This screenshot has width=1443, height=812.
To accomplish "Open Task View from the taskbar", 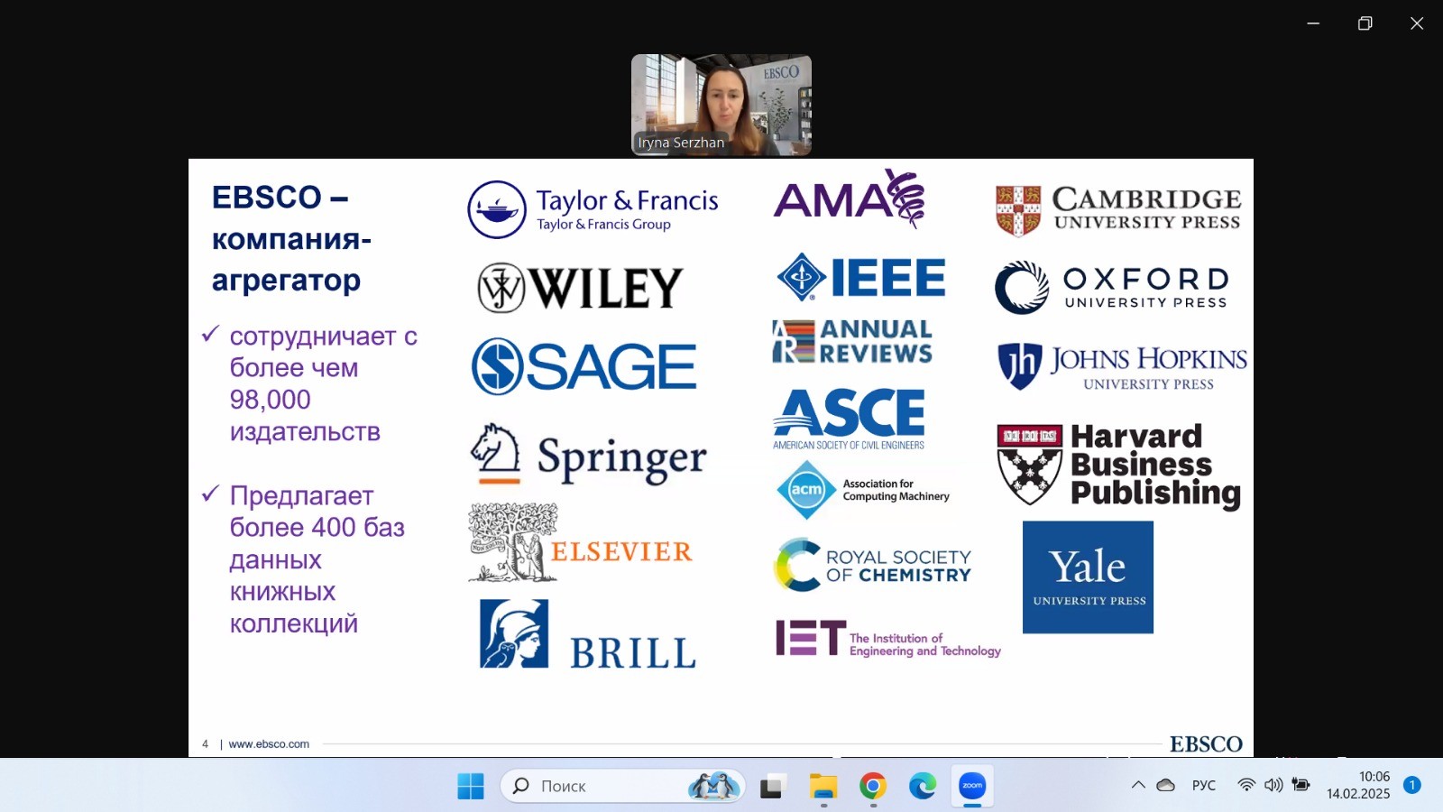I will 771,787.
